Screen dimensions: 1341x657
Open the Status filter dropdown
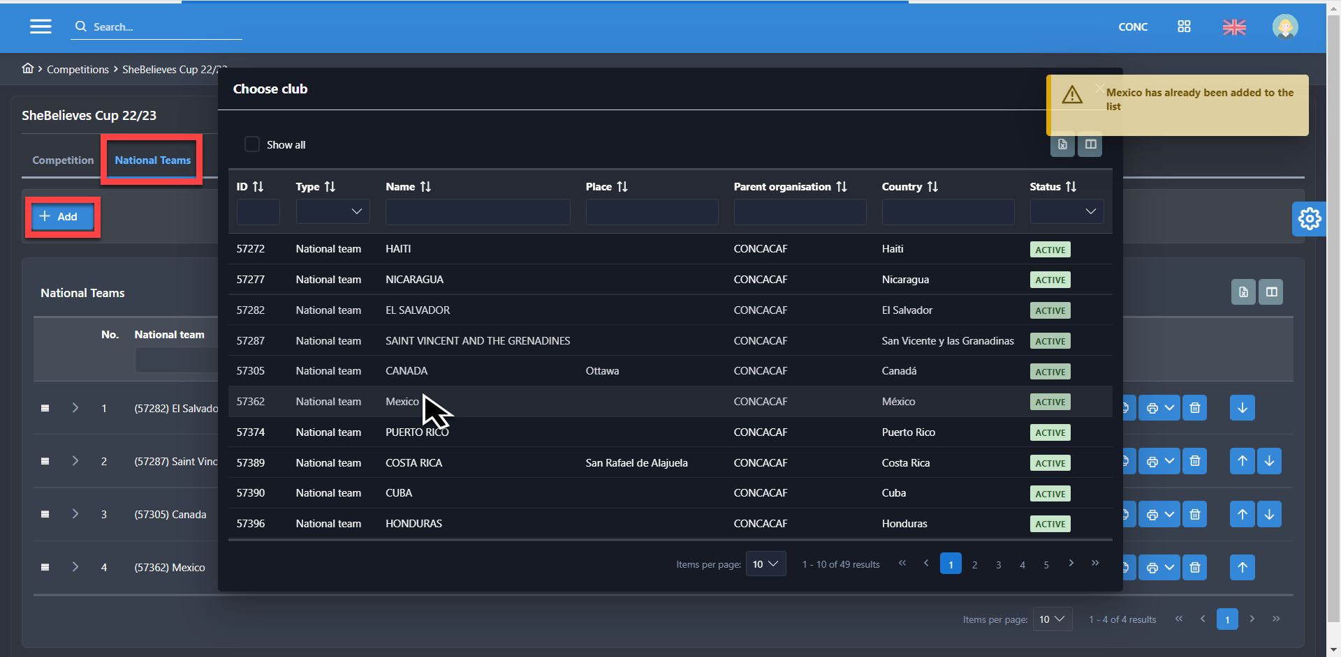point(1067,211)
